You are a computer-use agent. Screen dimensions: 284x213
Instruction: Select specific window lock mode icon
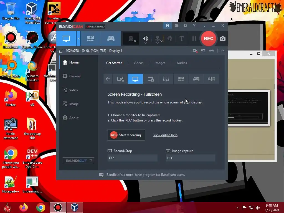[x=151, y=79]
